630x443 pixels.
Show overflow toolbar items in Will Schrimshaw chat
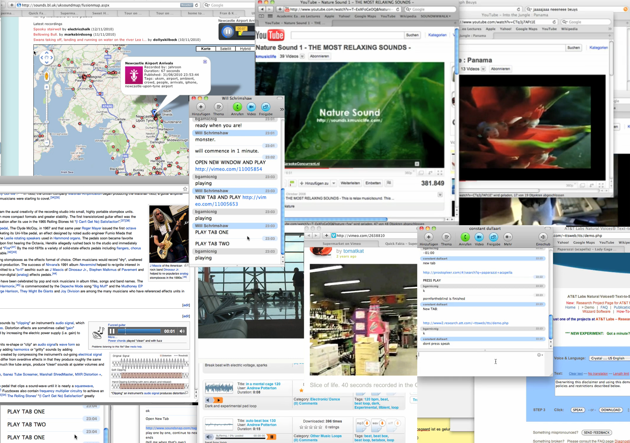[282, 110]
